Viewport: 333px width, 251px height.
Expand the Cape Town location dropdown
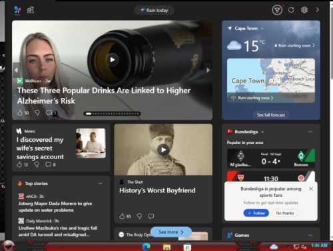(x=262, y=29)
